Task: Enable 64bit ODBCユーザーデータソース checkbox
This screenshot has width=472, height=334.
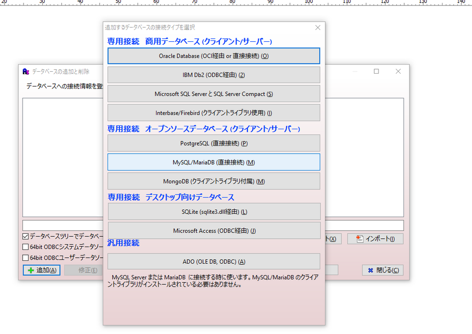Action: point(26,258)
